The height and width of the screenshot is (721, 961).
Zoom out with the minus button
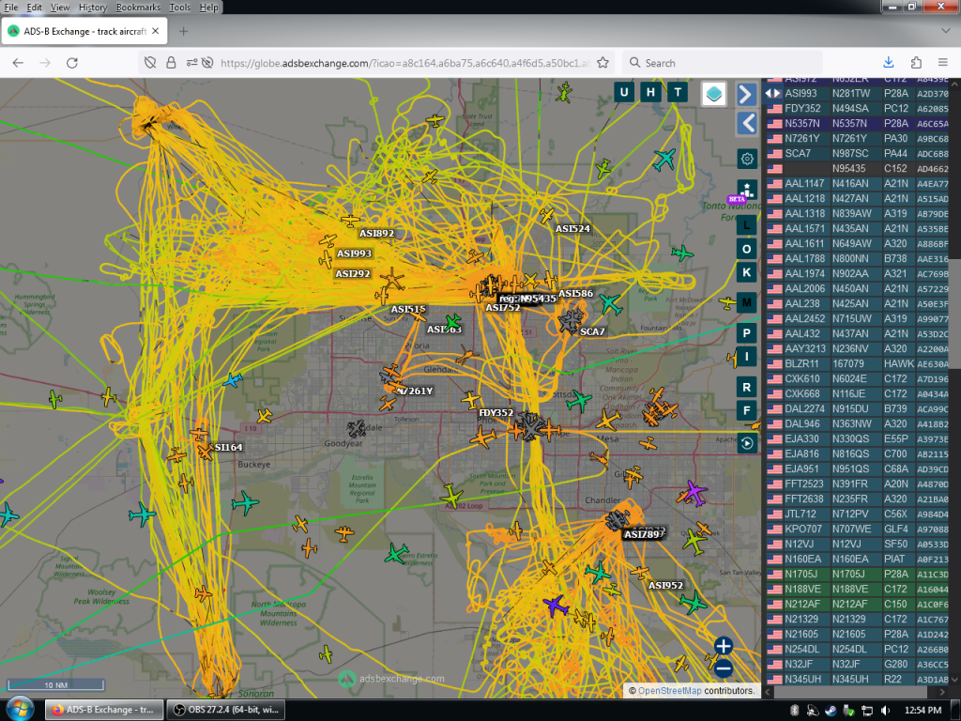(724, 668)
